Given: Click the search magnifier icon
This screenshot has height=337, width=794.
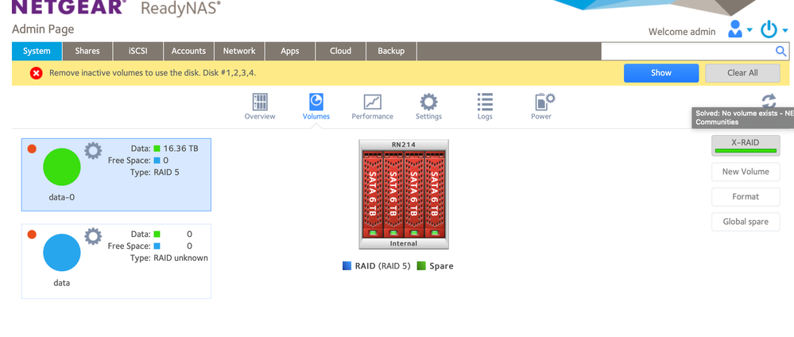Looking at the screenshot, I should (x=780, y=51).
